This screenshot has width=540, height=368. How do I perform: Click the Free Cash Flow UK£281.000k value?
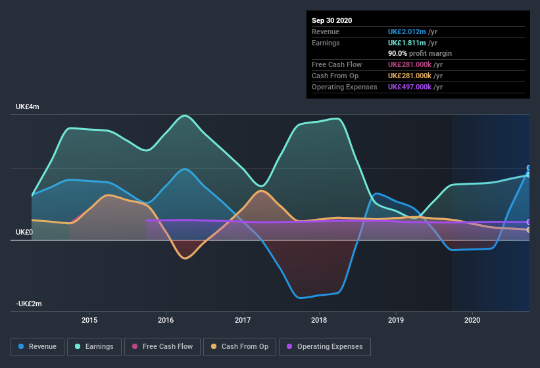[x=410, y=64]
